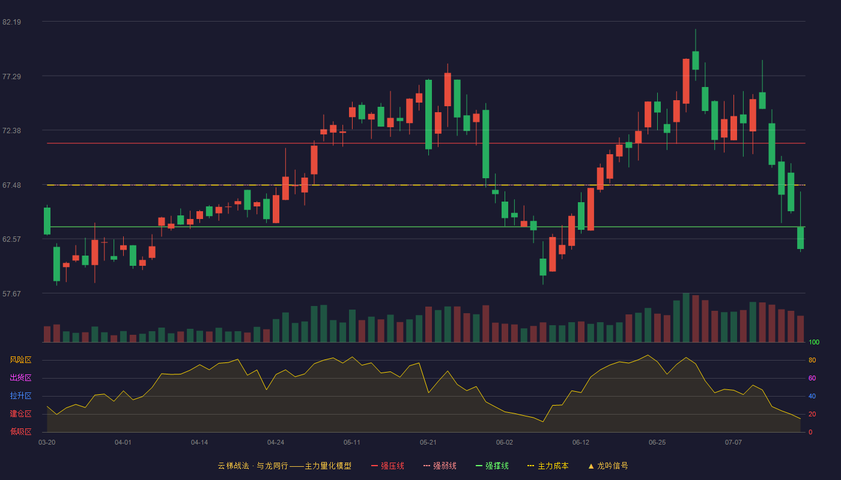Click the 03-20 date label
Screen dimensions: 841x480
[x=47, y=442]
